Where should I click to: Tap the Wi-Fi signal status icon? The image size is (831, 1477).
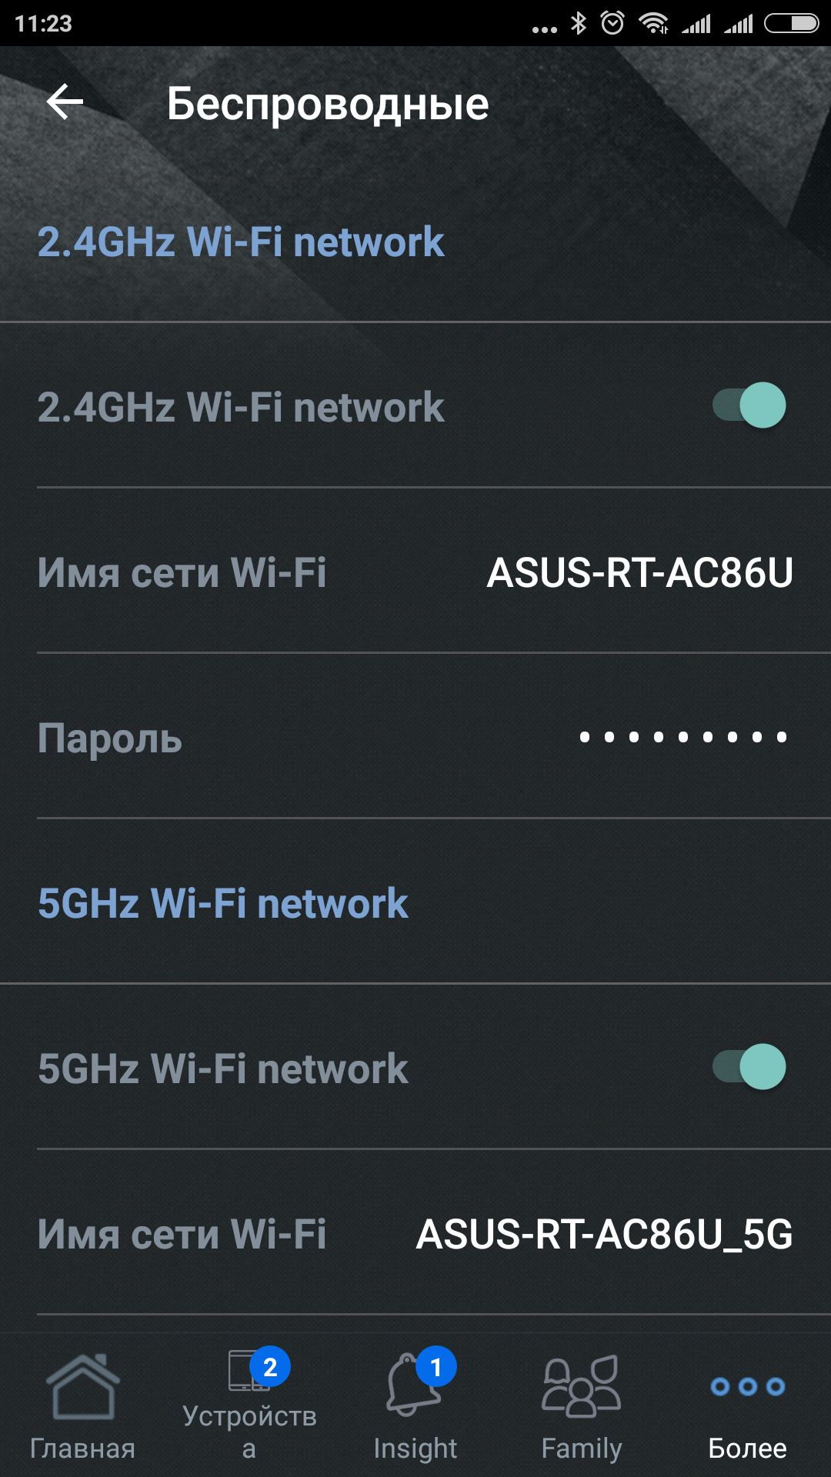coord(654,24)
